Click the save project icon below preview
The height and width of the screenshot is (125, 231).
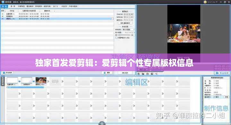pyautogui.click(x=148, y=74)
